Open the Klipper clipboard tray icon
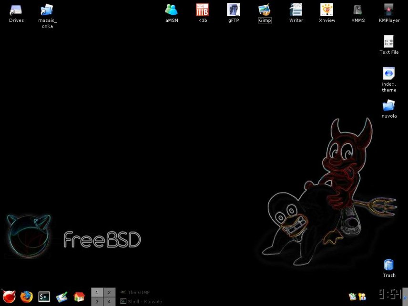This screenshot has width=408, height=306. pyautogui.click(x=352, y=296)
